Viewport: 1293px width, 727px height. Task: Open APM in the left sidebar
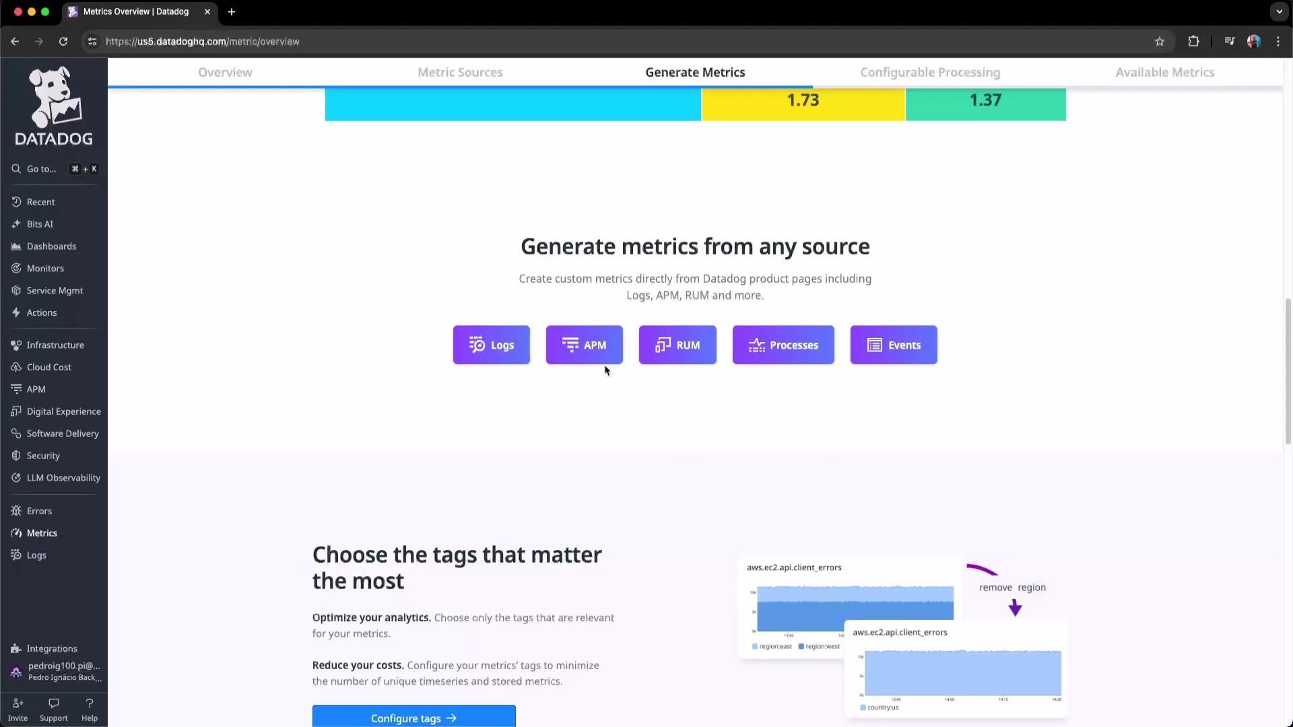[36, 390]
